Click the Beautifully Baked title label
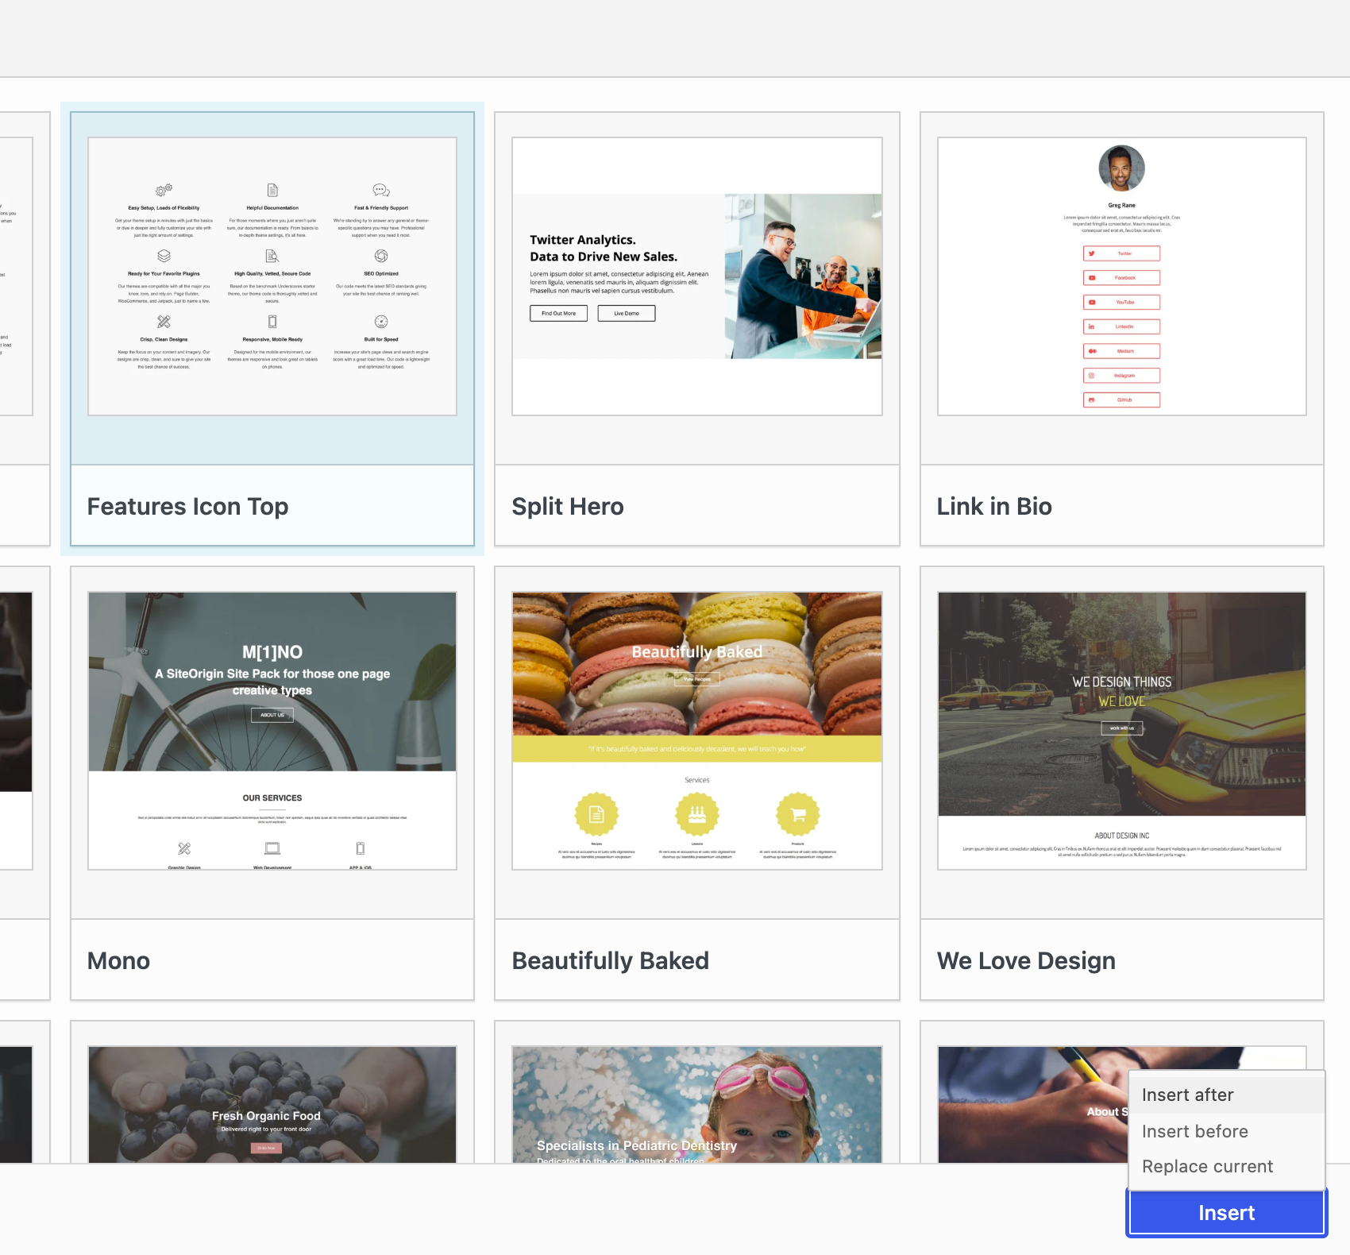The height and width of the screenshot is (1255, 1350). [610, 961]
